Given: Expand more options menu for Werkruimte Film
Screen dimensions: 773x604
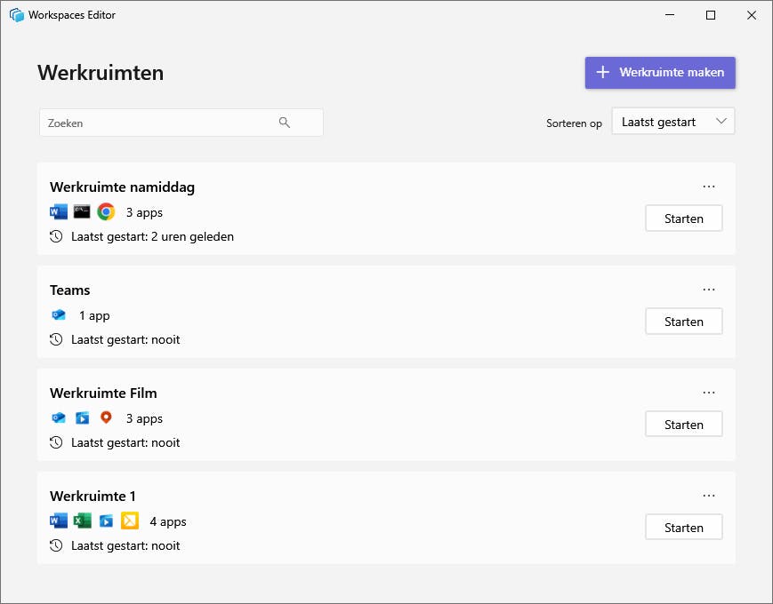Looking at the screenshot, I should tap(709, 393).
